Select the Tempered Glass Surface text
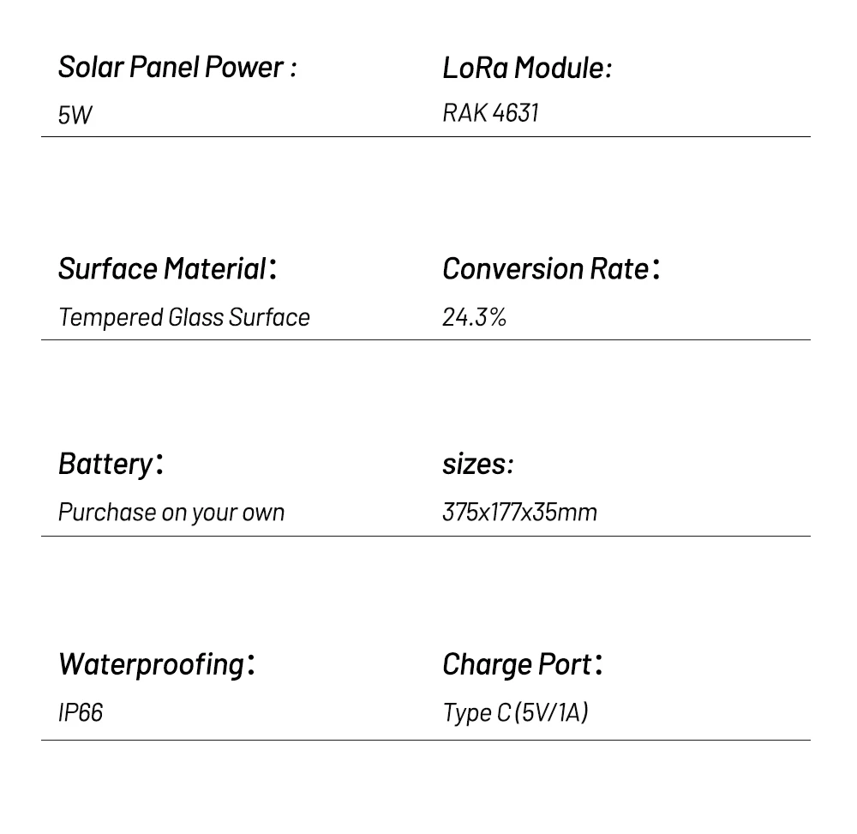Viewport: 857px width, 834px height. [184, 317]
